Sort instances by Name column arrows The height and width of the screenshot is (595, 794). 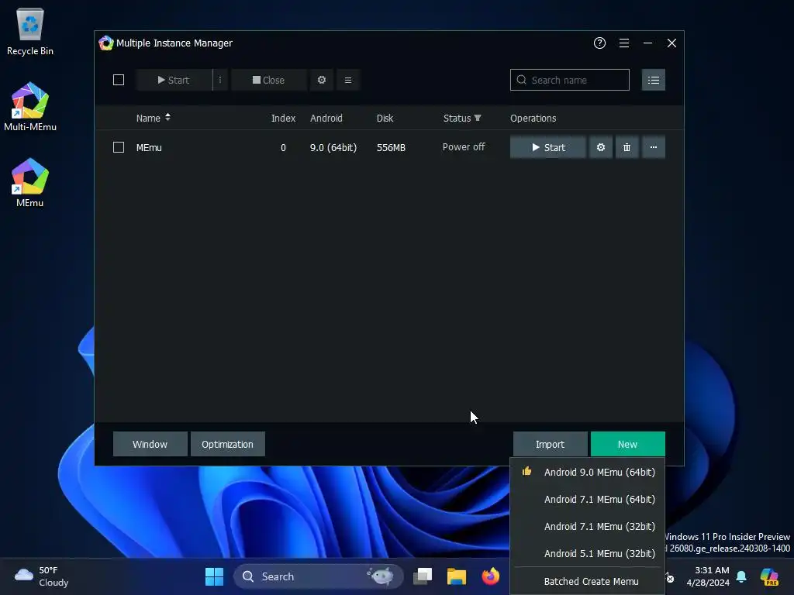(x=167, y=118)
